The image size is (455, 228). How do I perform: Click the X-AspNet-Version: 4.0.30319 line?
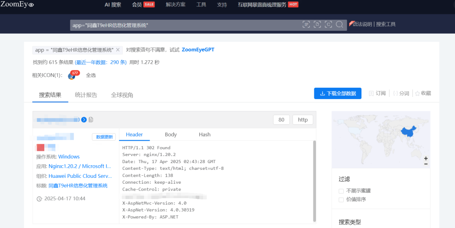158,210
